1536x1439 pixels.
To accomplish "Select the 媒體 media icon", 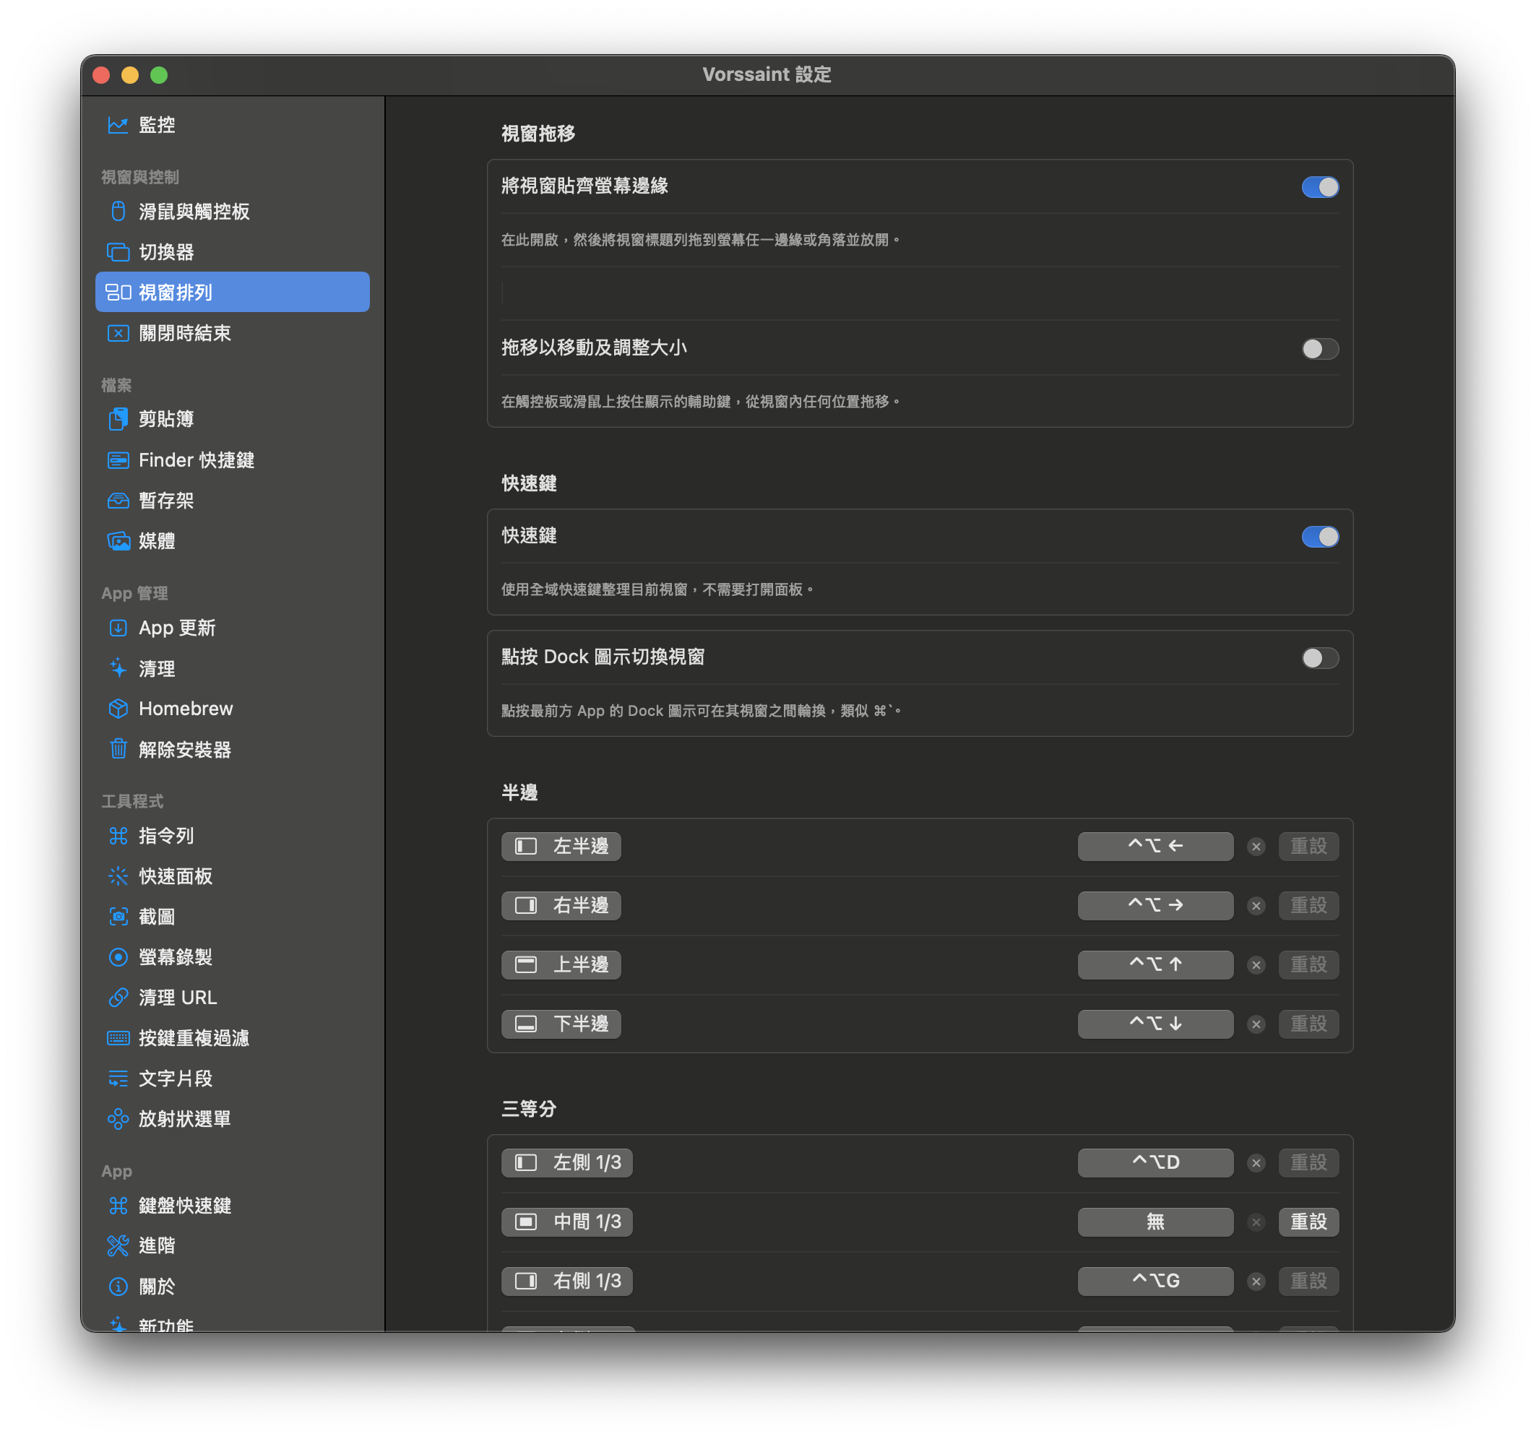I will tap(118, 542).
